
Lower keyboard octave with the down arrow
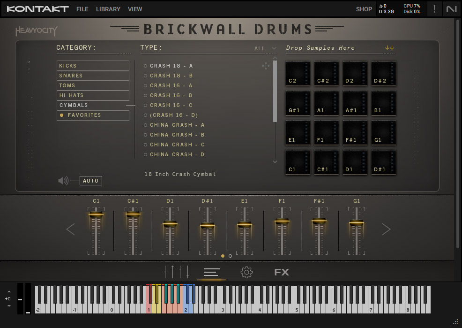(x=9, y=306)
